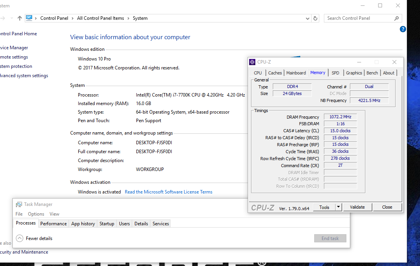Click the help question mark icon
The image size is (420, 266).
[x=403, y=29]
